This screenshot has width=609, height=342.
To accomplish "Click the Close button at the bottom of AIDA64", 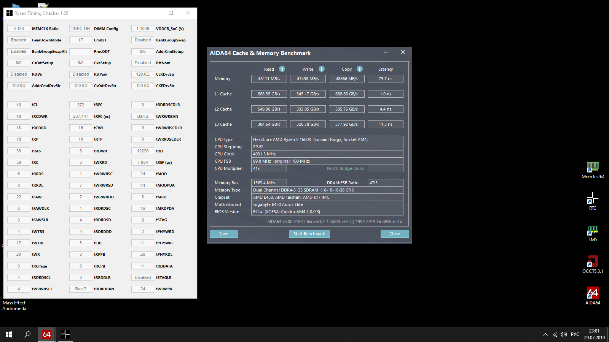I will tap(395, 234).
